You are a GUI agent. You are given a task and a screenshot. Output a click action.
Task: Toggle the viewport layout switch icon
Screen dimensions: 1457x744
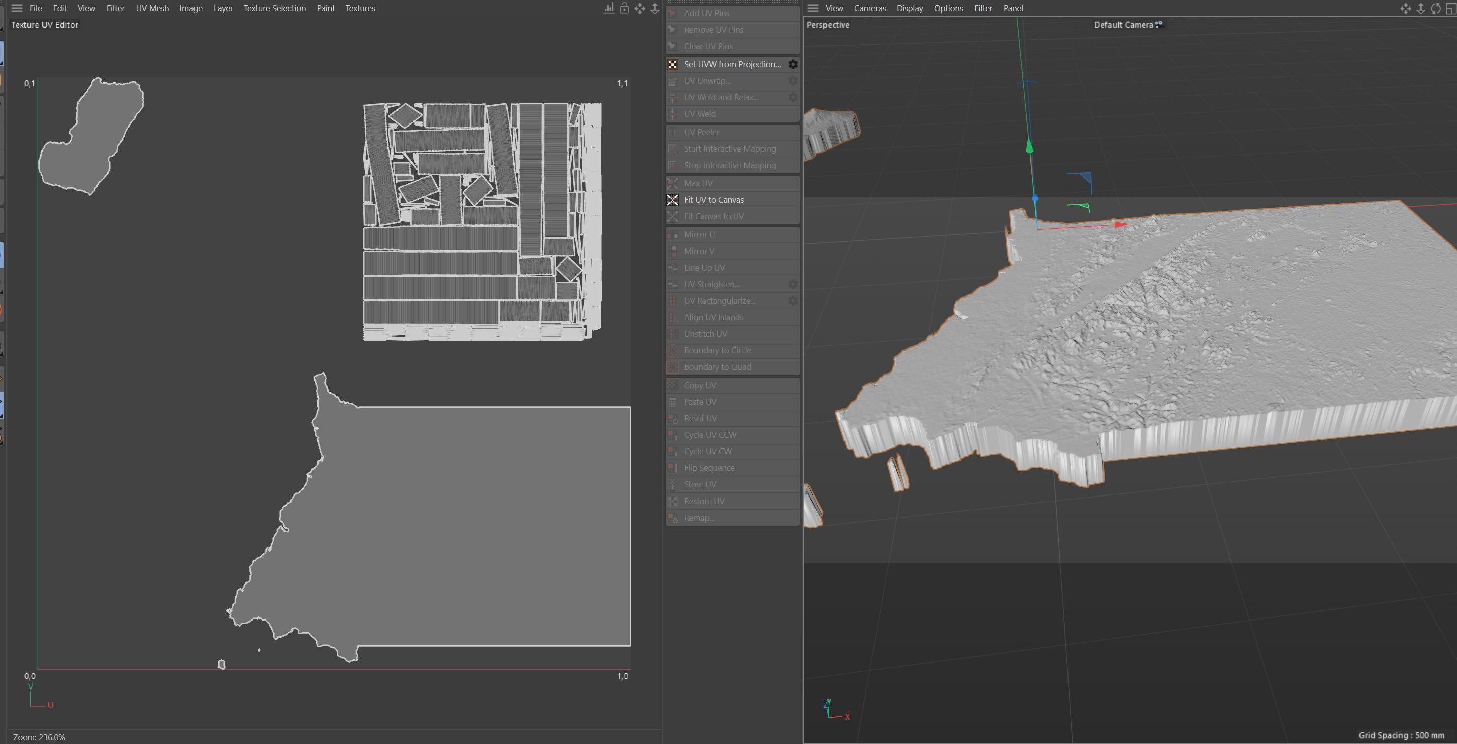coord(1451,8)
